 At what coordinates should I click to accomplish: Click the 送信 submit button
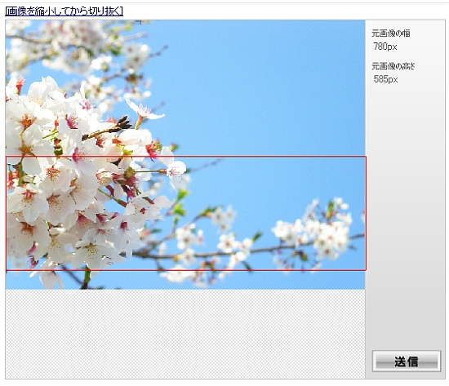407,361
